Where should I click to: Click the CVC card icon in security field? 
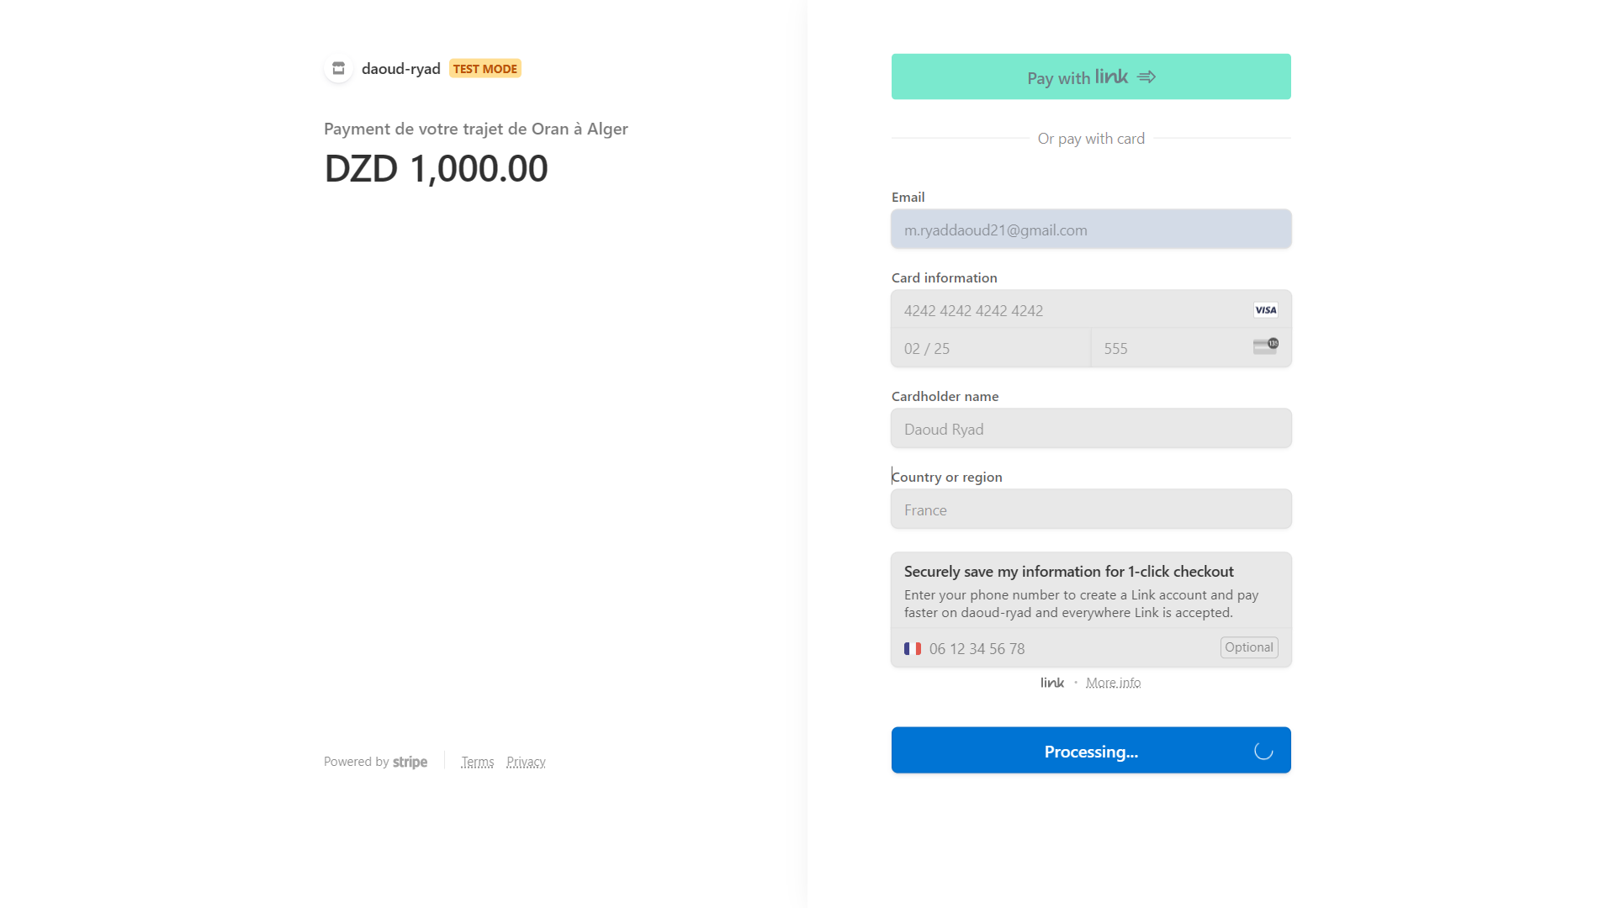pyautogui.click(x=1266, y=346)
